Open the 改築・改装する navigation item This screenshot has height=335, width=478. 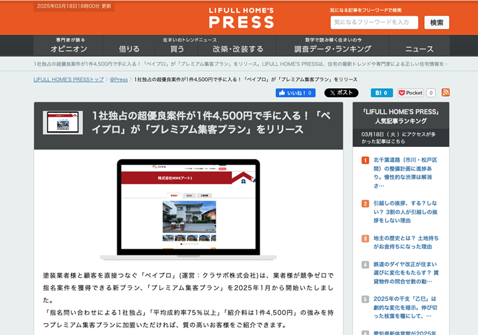[238, 49]
